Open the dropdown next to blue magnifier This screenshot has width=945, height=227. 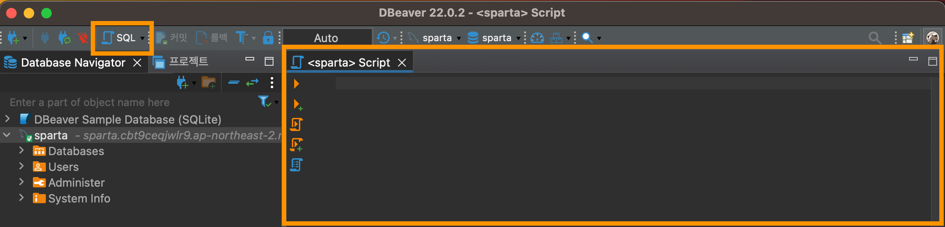tap(599, 39)
